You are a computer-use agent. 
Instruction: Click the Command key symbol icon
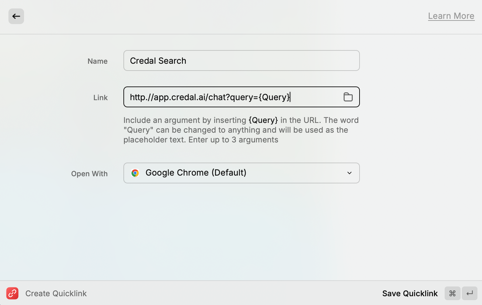click(452, 293)
